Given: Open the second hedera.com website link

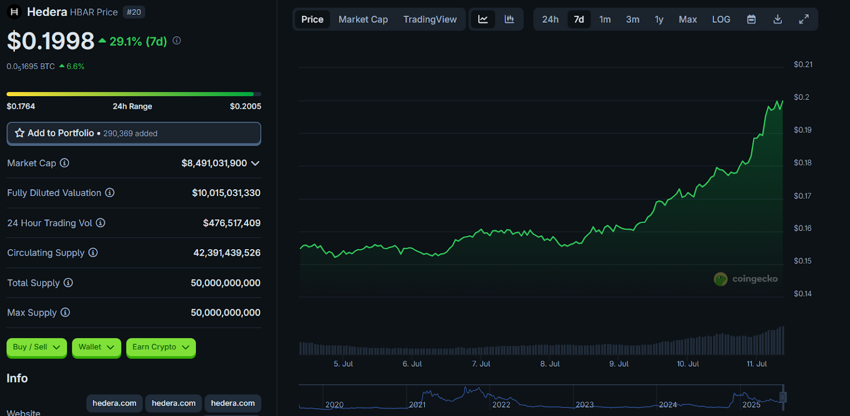Looking at the screenshot, I should [x=174, y=403].
